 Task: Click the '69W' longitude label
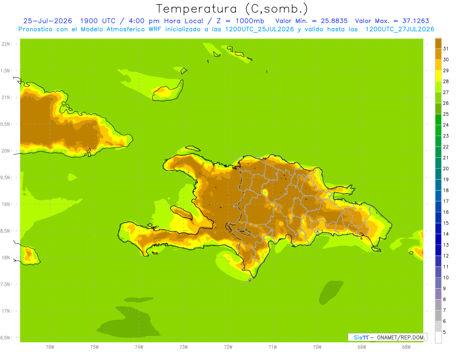(x=362, y=347)
